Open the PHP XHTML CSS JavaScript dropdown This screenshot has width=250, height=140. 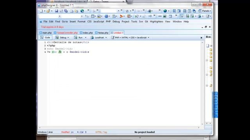click(x=148, y=38)
